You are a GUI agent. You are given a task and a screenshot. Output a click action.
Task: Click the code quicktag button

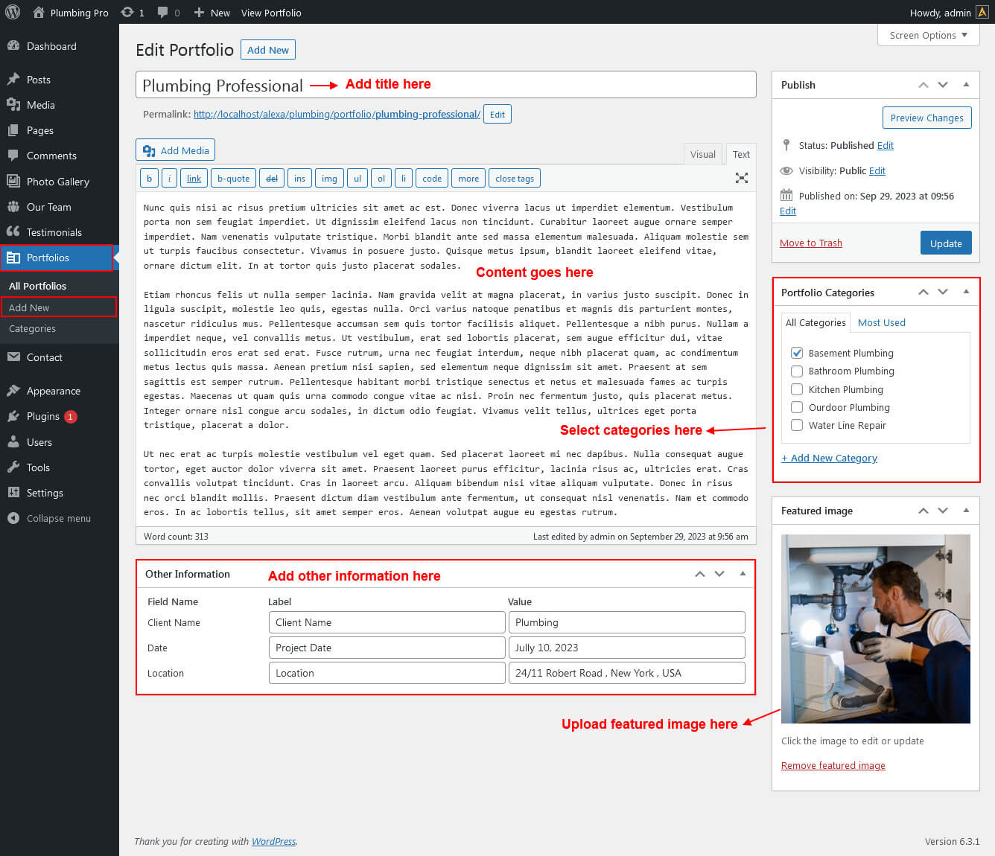coord(432,179)
